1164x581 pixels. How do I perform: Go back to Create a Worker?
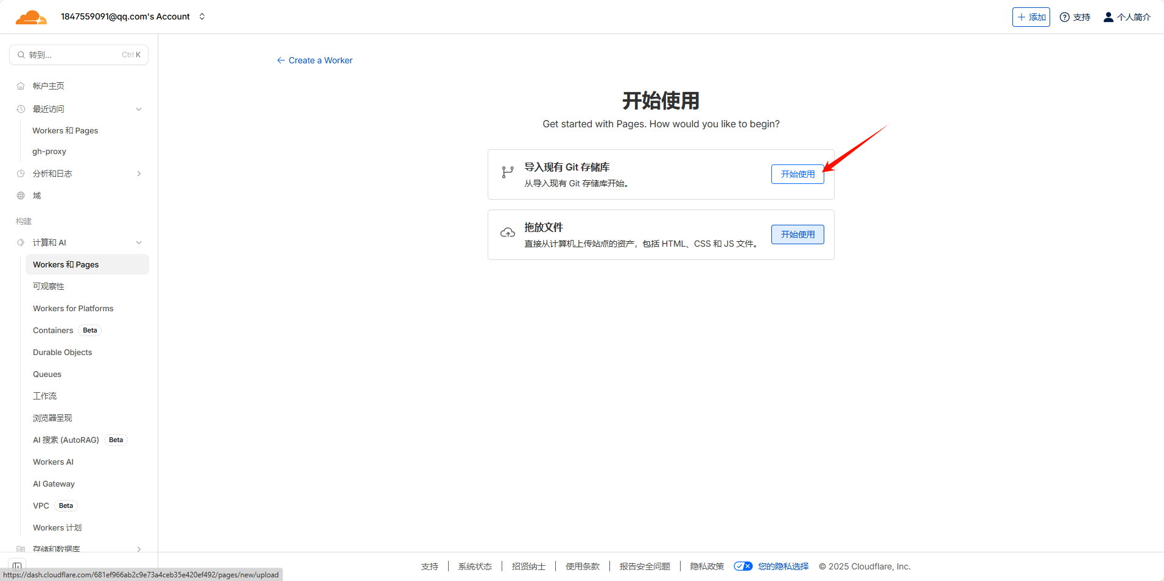tap(315, 60)
